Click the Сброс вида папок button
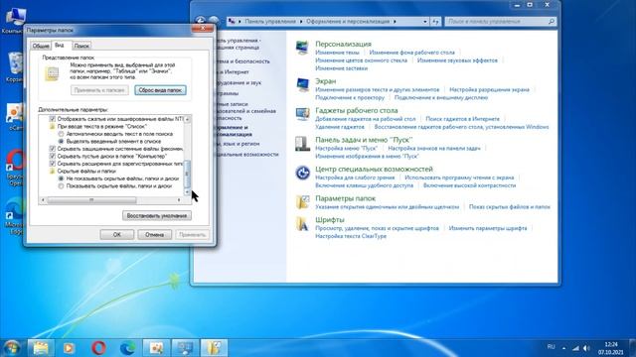 [160, 90]
